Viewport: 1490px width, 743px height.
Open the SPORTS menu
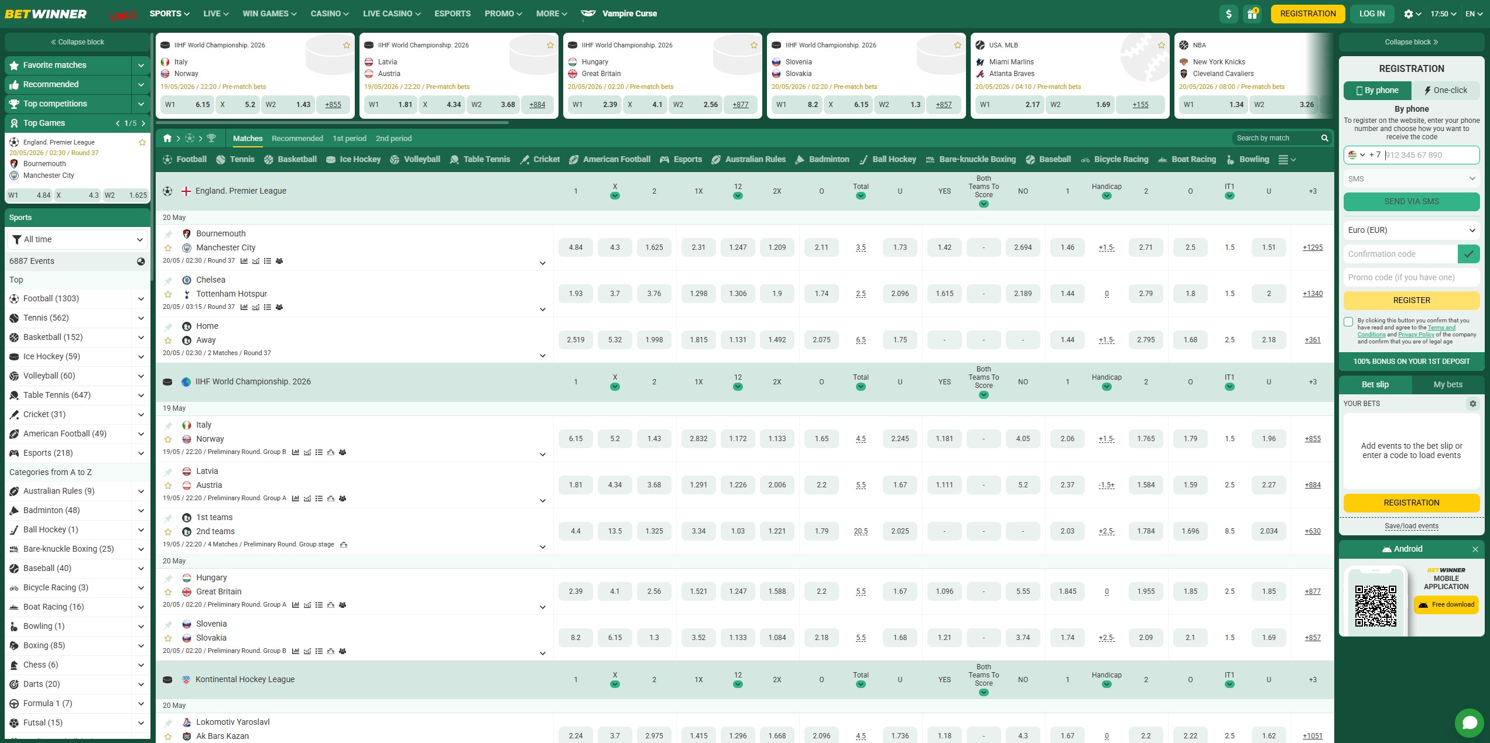[169, 14]
